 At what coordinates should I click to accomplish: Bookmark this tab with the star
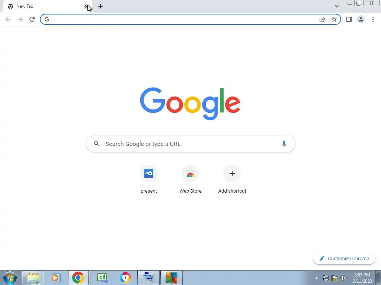[x=334, y=19]
